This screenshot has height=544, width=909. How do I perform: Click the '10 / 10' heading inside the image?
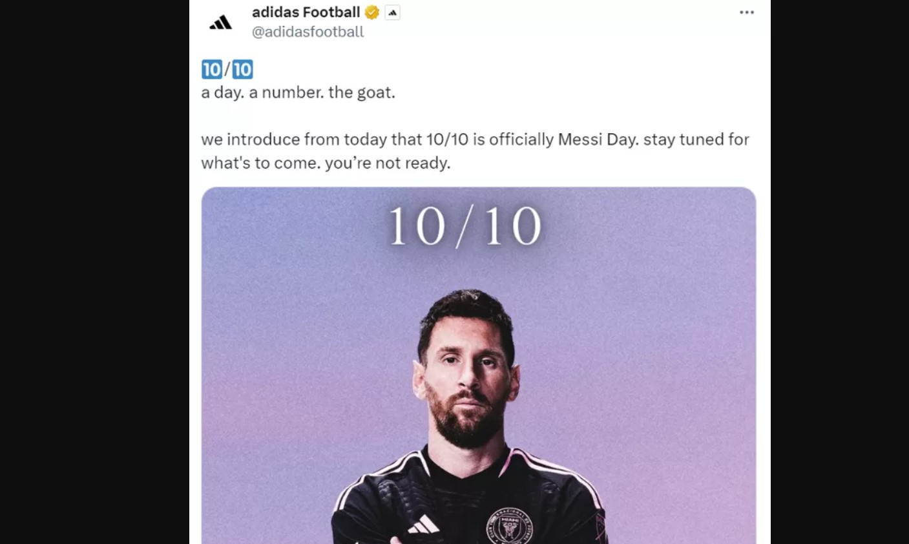467,225
